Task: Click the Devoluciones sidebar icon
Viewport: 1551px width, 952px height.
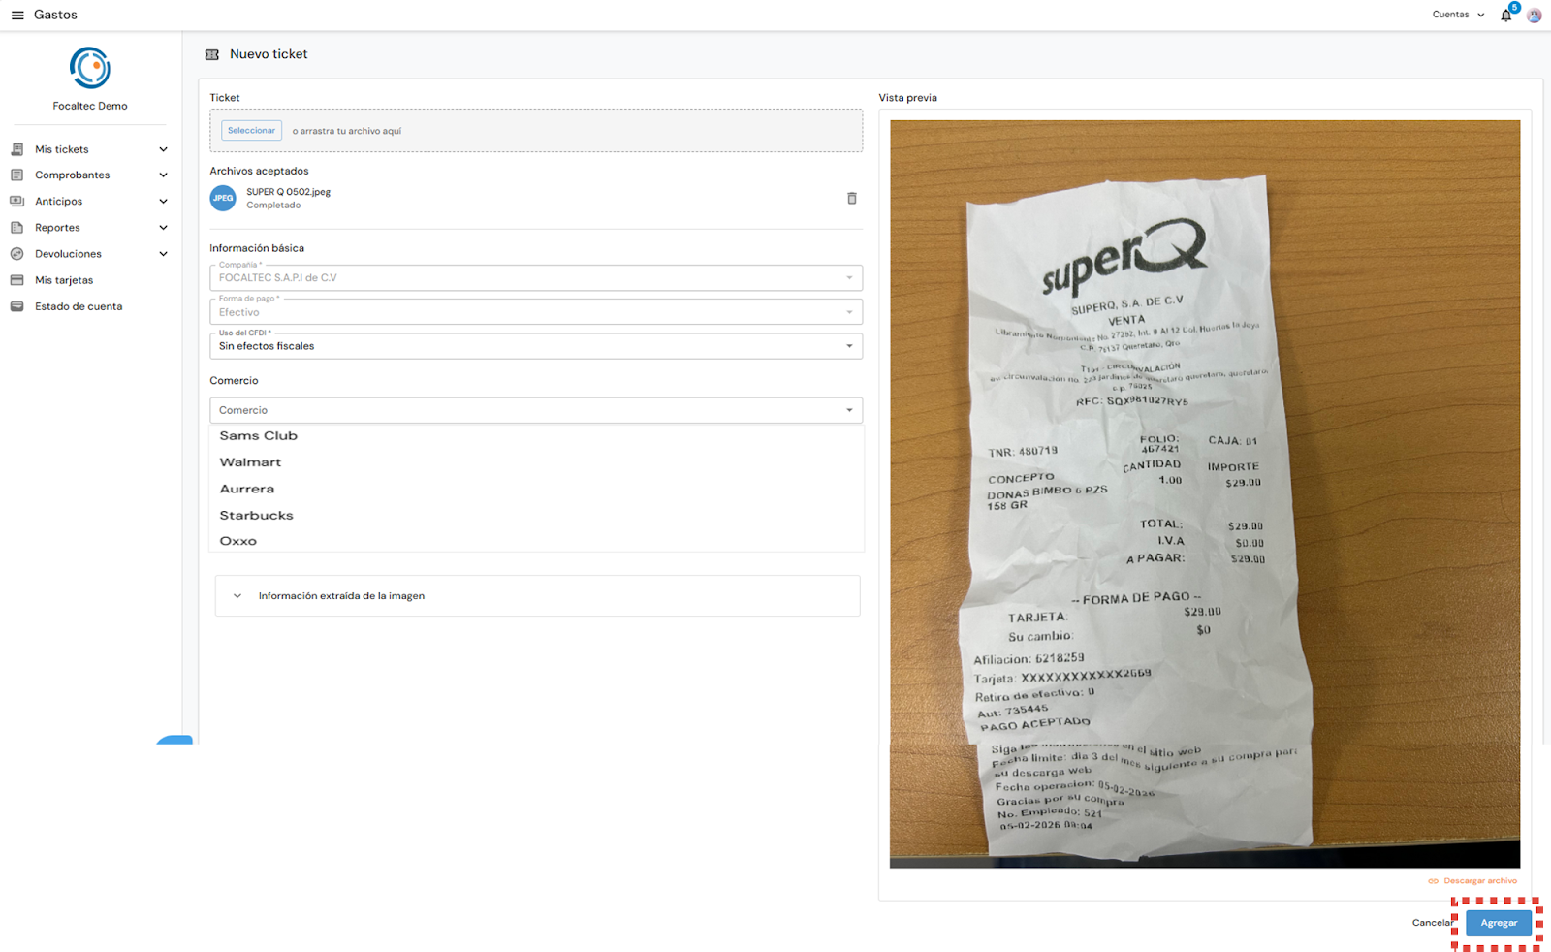Action: point(16,254)
